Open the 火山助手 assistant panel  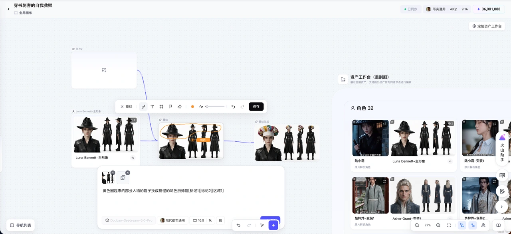[x=502, y=149]
